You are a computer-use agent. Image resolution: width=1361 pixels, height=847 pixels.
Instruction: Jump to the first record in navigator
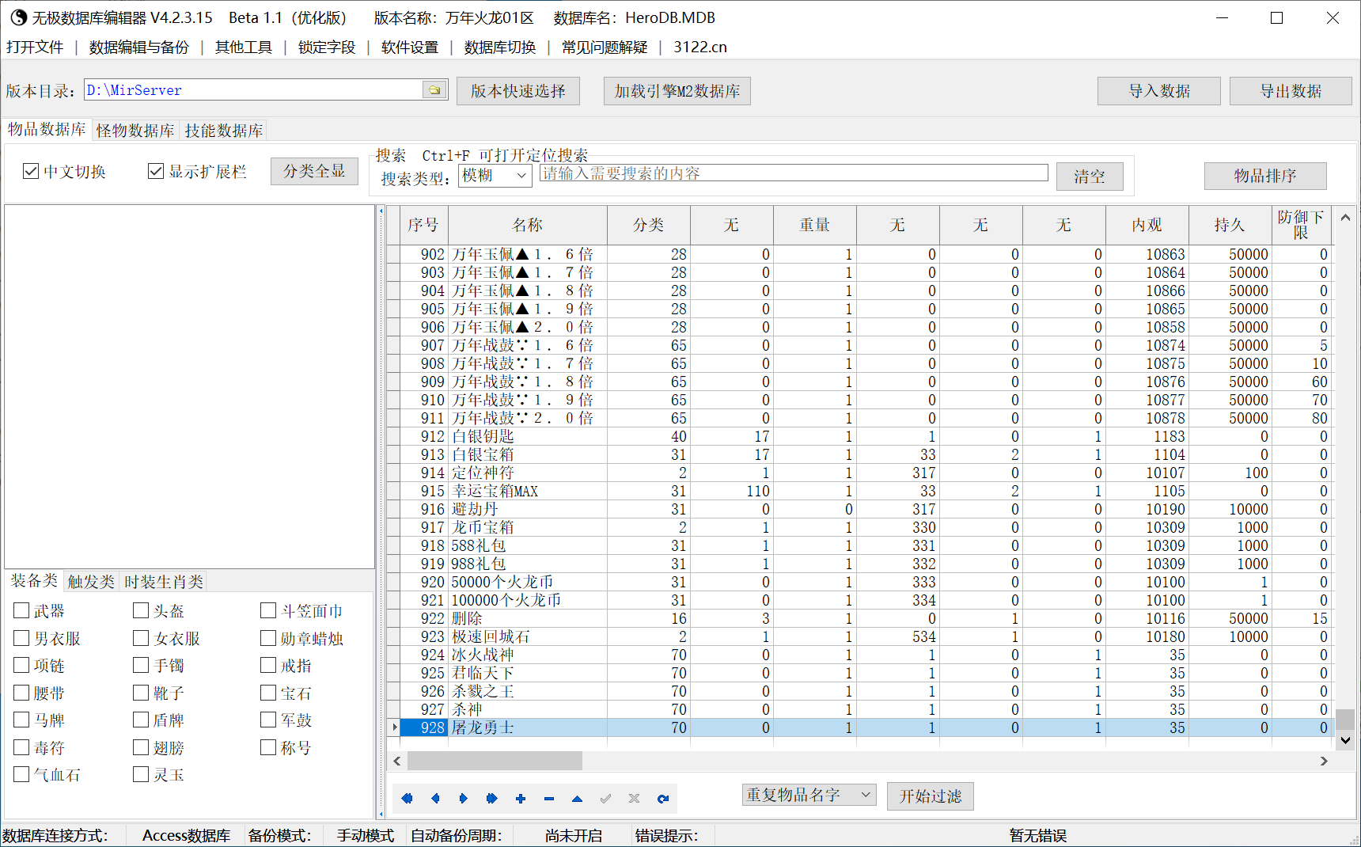pos(407,799)
